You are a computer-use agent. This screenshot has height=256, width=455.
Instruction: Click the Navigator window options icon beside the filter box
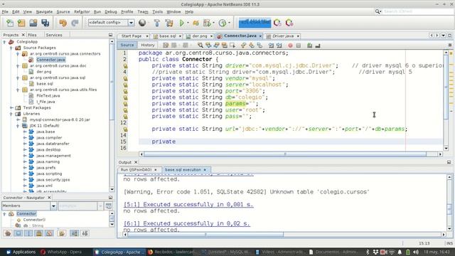[109, 206]
